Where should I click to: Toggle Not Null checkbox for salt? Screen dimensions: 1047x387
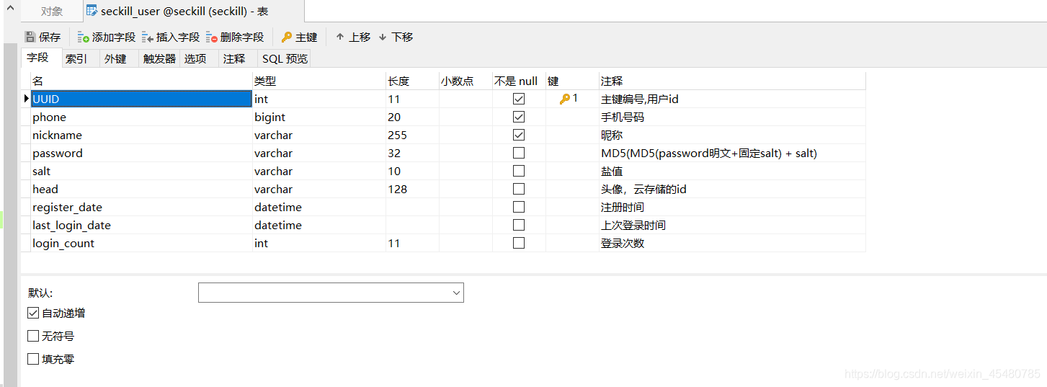click(518, 171)
